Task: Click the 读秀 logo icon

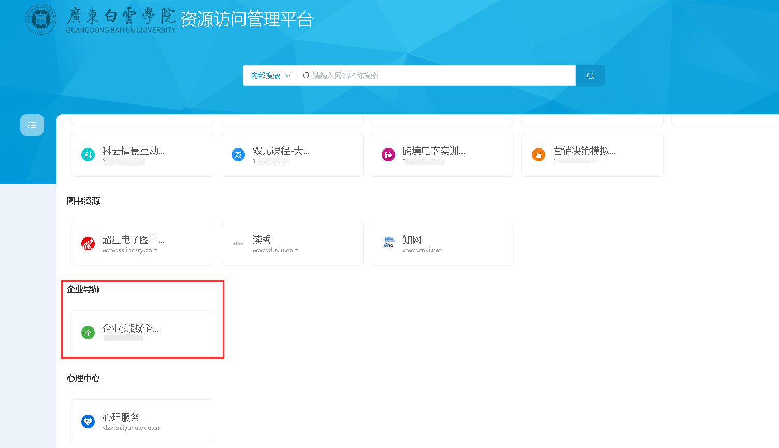Action: (238, 243)
